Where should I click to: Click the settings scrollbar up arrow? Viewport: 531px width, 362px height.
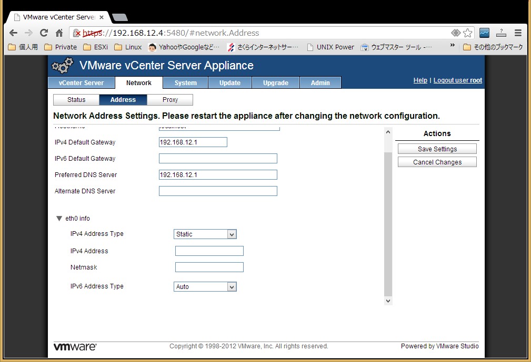[388, 132]
